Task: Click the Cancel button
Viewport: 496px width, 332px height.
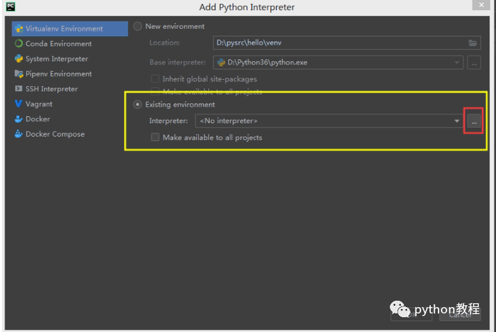Action: [460, 315]
